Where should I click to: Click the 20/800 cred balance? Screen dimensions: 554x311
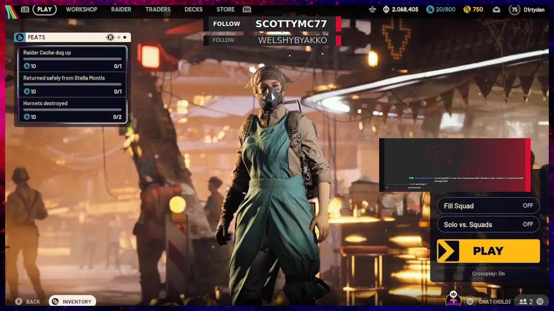[446, 9]
